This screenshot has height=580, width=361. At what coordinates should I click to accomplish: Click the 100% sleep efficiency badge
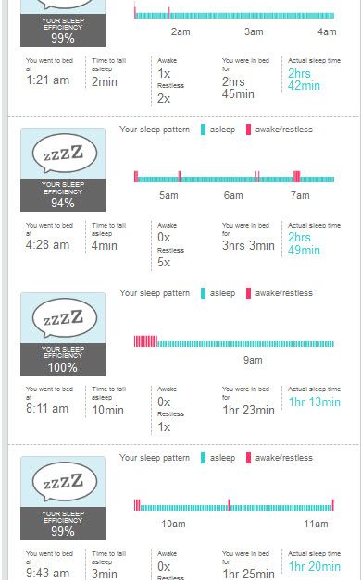point(63,360)
